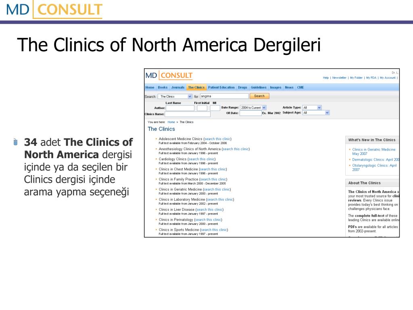Click search this clinic for Family Practice
413x310 pixels.
tap(213, 179)
